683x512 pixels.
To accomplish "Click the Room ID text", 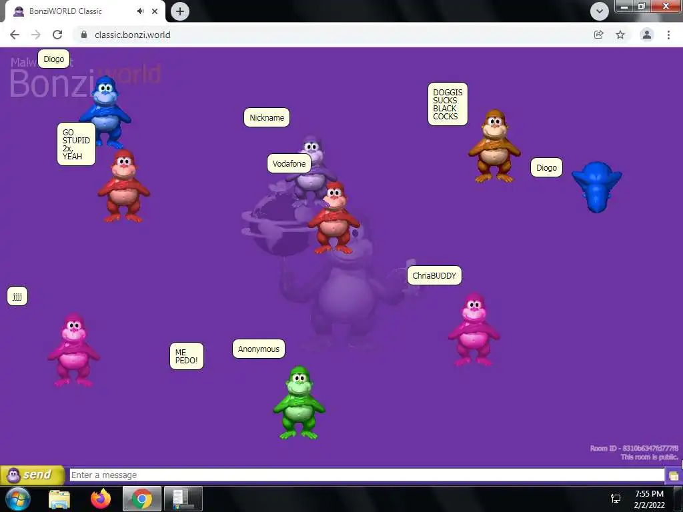I will point(634,449).
